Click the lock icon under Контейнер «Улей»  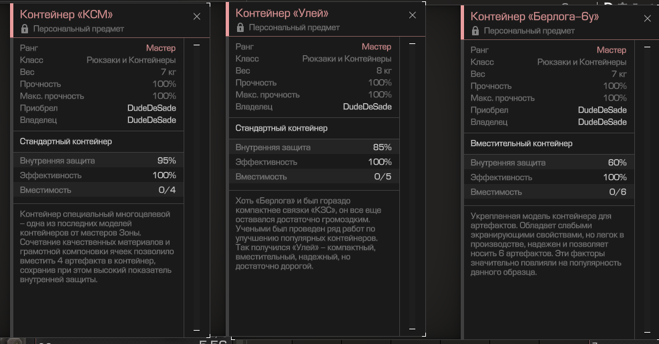tap(240, 27)
